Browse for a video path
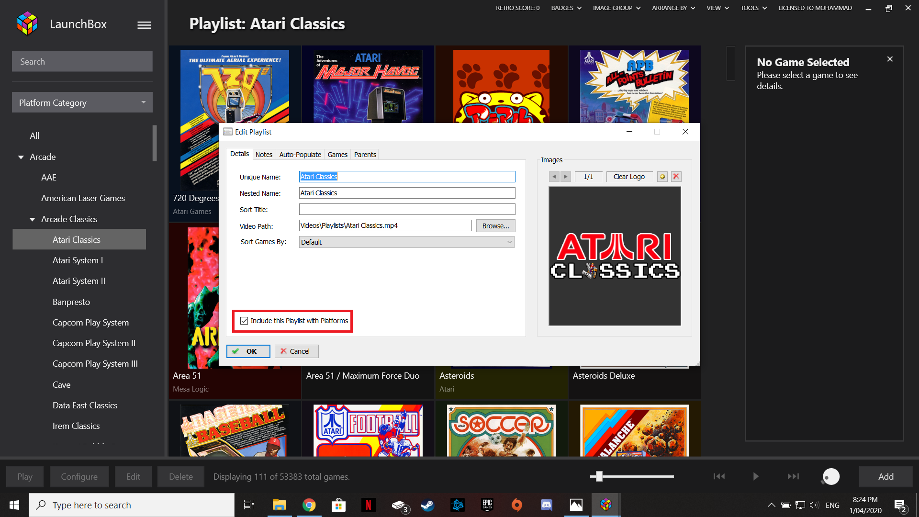 495,226
